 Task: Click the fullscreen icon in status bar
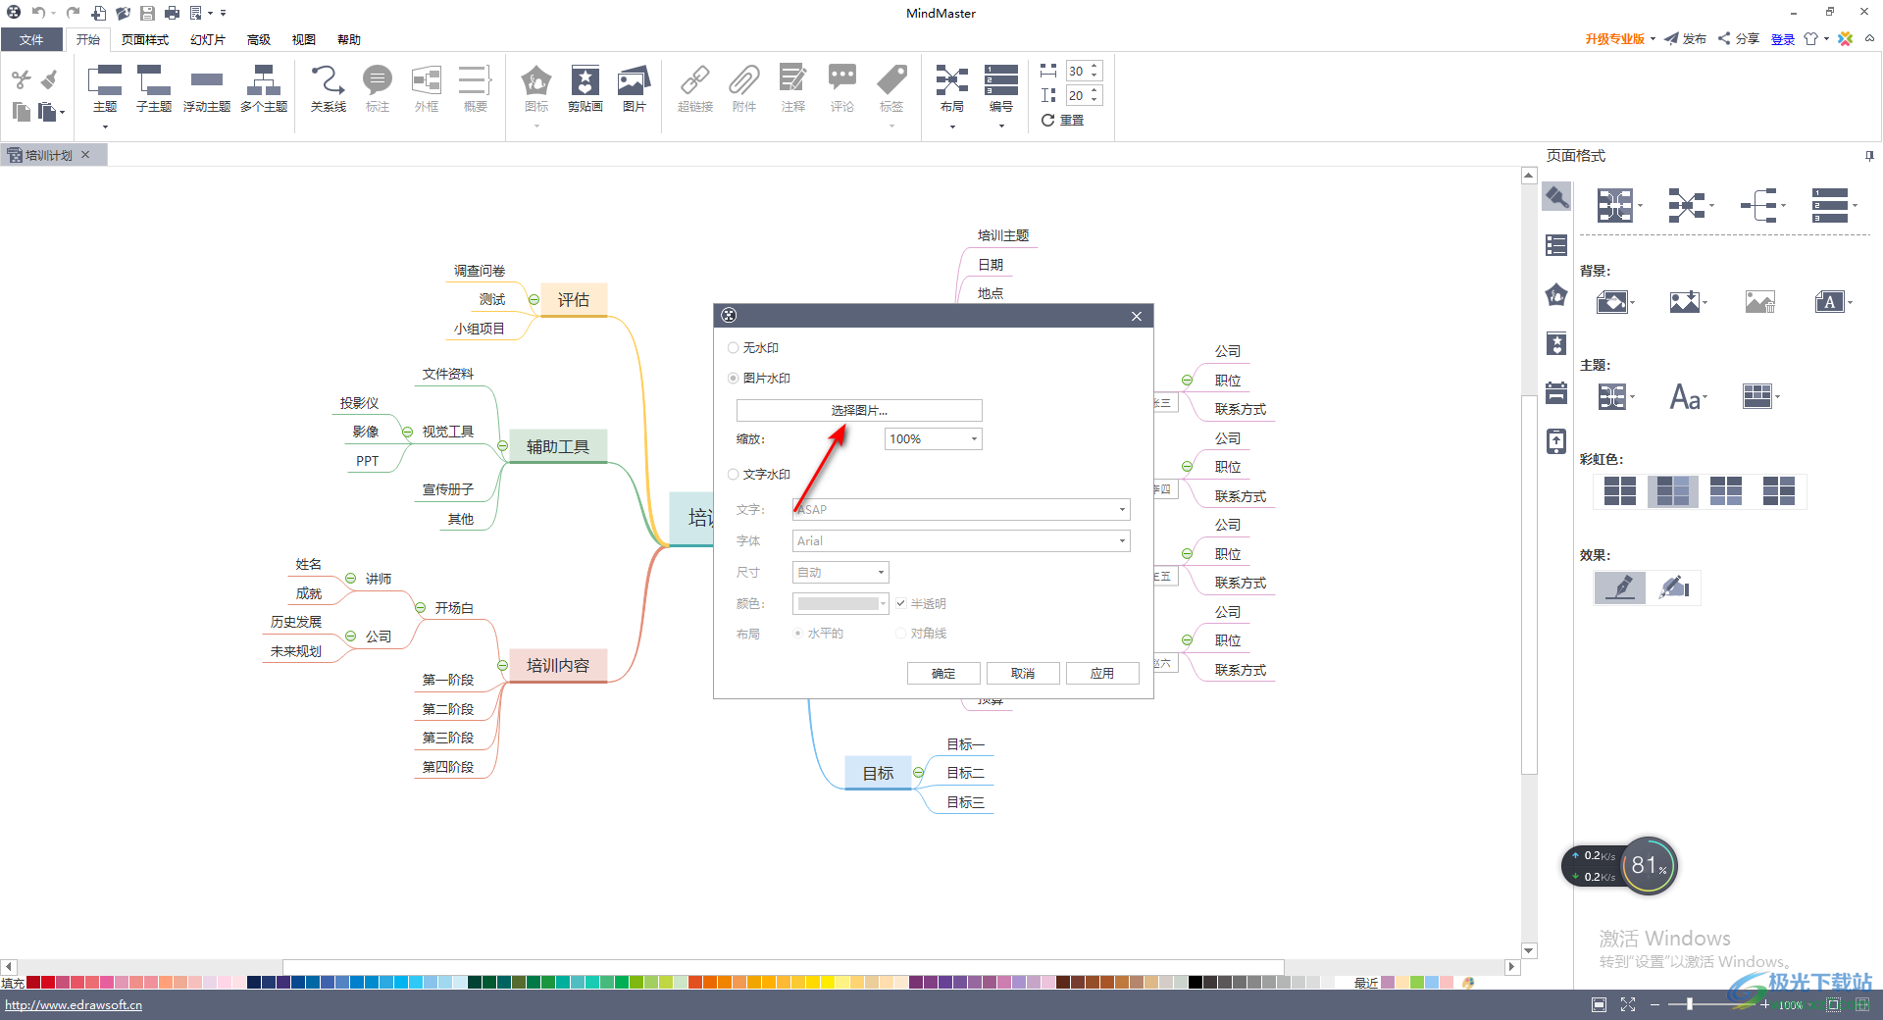(x=1628, y=1004)
